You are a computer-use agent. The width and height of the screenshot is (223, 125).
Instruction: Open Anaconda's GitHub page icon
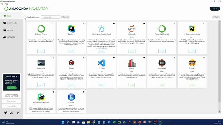coord(18,113)
